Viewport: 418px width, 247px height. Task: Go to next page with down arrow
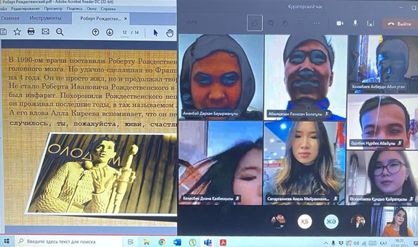pos(109,32)
